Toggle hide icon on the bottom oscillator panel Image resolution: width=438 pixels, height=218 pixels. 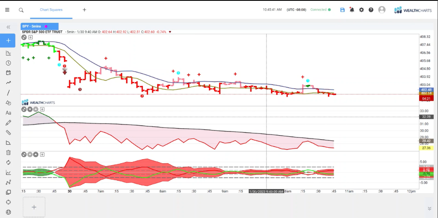[24, 154]
